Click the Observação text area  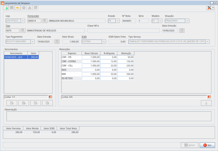109,116
